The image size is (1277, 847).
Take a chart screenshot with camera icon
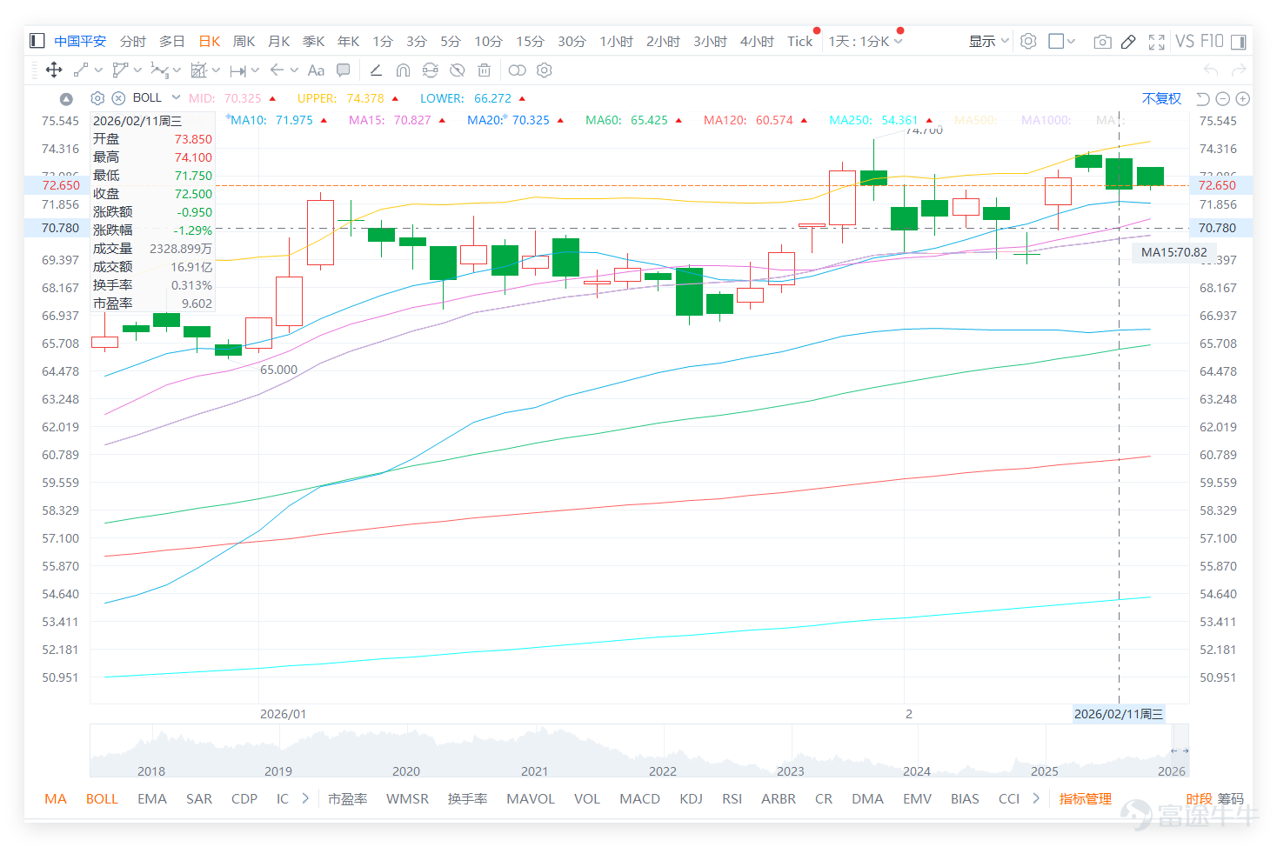pyautogui.click(x=1102, y=41)
